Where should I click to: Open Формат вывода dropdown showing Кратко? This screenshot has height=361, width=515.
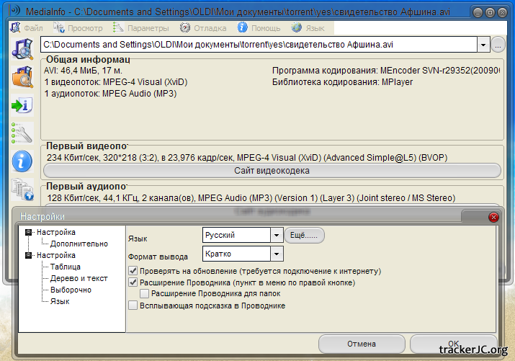(276, 254)
